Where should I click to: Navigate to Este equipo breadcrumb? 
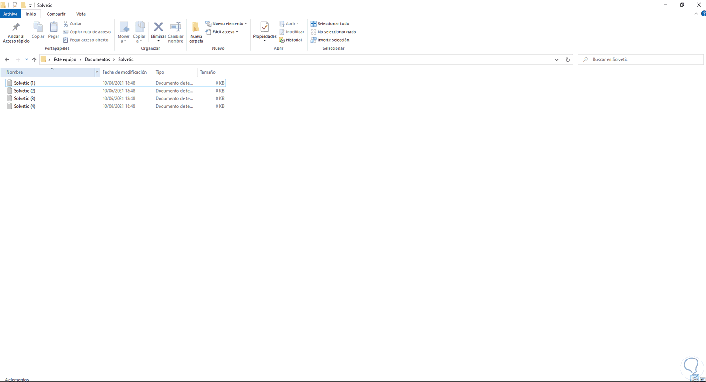[65, 60]
